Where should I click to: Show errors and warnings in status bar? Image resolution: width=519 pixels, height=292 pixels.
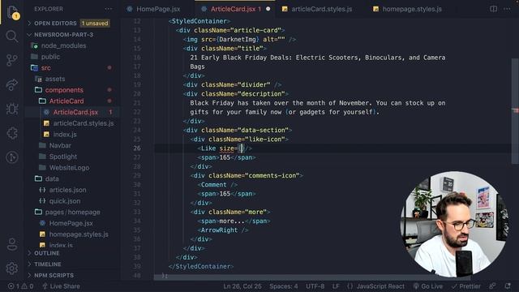(20, 286)
